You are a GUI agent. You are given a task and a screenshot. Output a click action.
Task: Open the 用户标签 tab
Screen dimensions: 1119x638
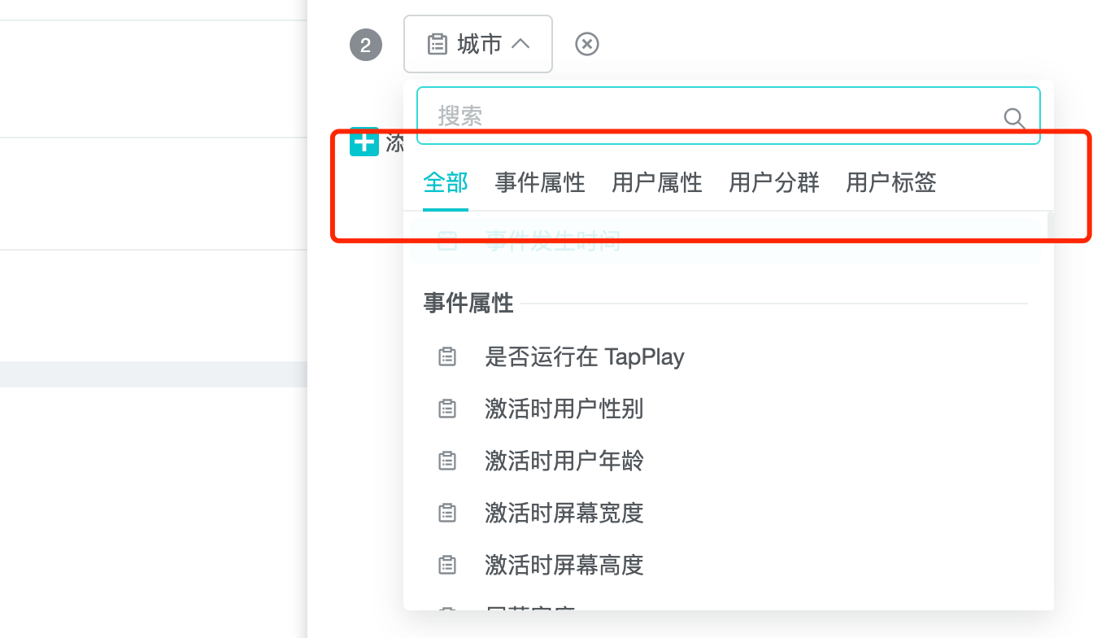(x=891, y=182)
